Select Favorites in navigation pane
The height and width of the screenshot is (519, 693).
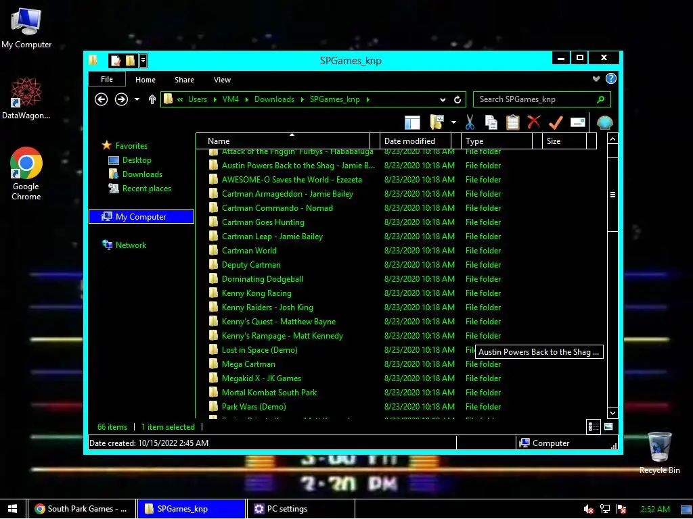click(x=131, y=146)
